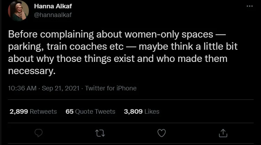Click the 10:36 AM timestamp
Viewport: 261px width, 145px height.
tap(22, 88)
